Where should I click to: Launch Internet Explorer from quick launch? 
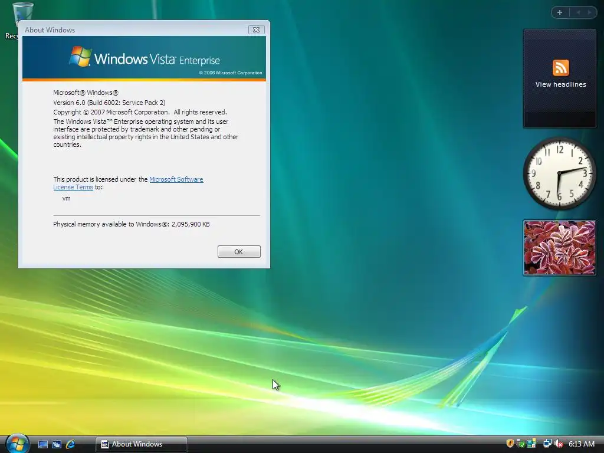click(71, 444)
